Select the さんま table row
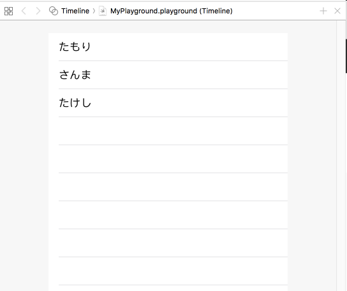This screenshot has height=291, width=347. pyautogui.click(x=168, y=75)
